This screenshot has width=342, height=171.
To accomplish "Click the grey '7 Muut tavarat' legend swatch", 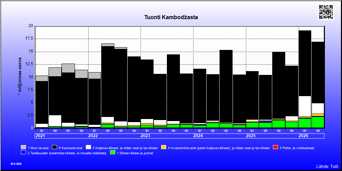I will (24, 147).
